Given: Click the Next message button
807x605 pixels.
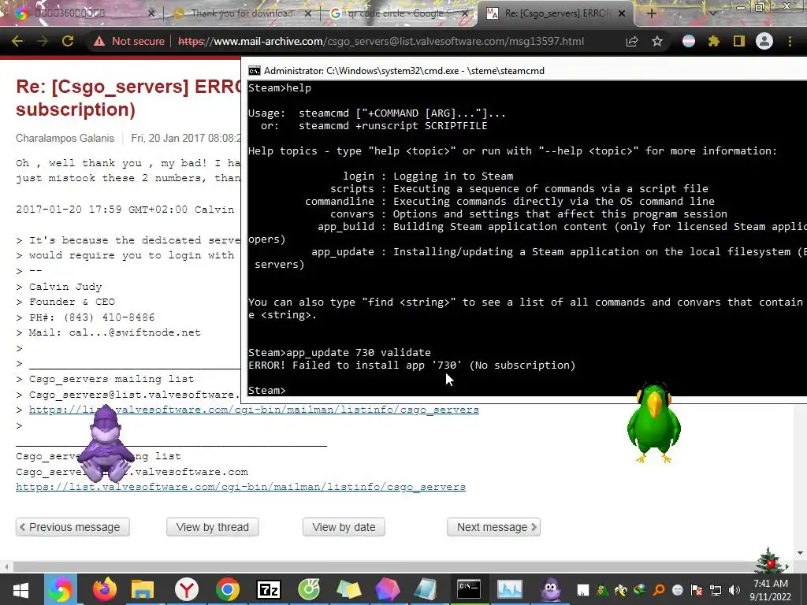Looking at the screenshot, I should 493,527.
